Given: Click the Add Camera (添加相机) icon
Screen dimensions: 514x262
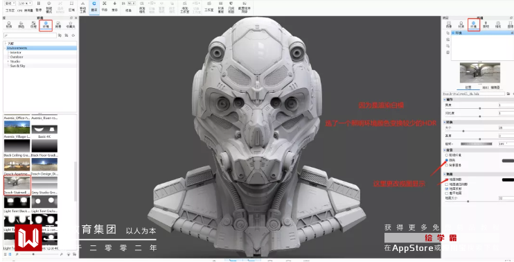Looking at the screenshot, I should (142, 6).
